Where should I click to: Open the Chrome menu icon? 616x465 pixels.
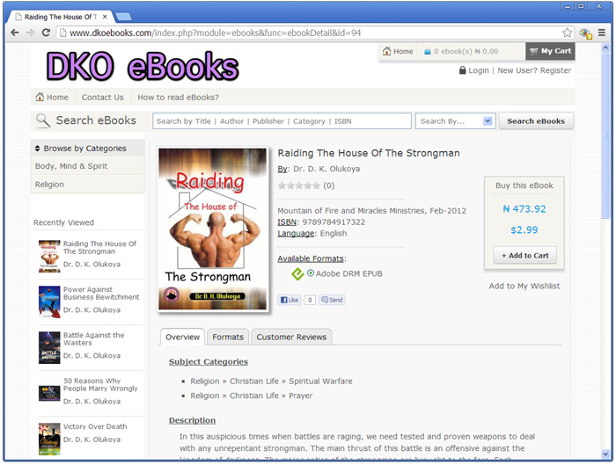tap(602, 33)
